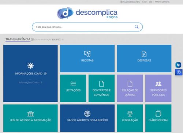Open the Diário Oficial tile label
Image resolution: width=183 pixels, height=133 pixels.
[158, 120]
